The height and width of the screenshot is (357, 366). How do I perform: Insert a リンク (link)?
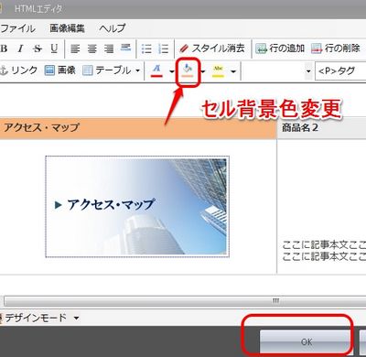click(19, 70)
